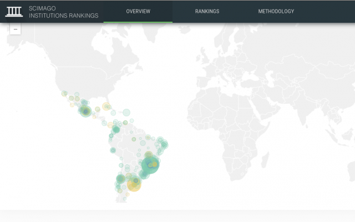Select the pale green bubble in the Caribbean
The width and height of the screenshot is (355, 222).
(126, 112)
